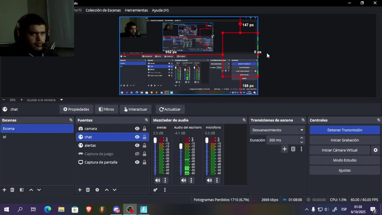Image resolution: width=382 pixels, height=215 pixels.
Task: Zoom in preview with plus icon
Action: (x=21, y=100)
